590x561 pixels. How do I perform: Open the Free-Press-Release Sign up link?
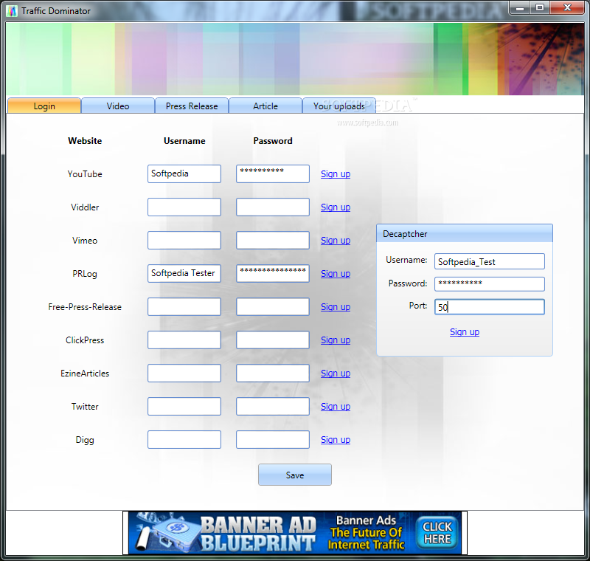point(336,307)
